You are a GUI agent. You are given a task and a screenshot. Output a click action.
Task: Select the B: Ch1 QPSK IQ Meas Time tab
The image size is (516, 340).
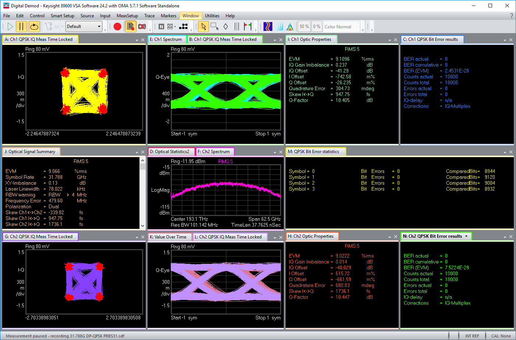click(x=225, y=39)
